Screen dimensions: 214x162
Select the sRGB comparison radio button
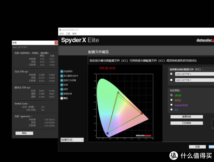(172, 95)
